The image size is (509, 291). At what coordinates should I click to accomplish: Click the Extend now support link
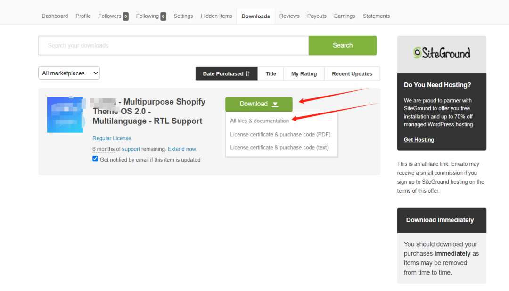[x=182, y=149]
